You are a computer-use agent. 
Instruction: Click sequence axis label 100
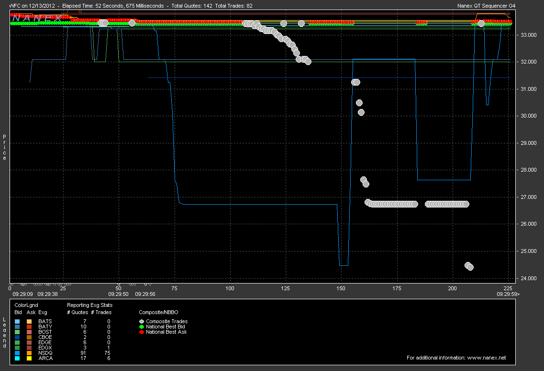click(x=230, y=288)
